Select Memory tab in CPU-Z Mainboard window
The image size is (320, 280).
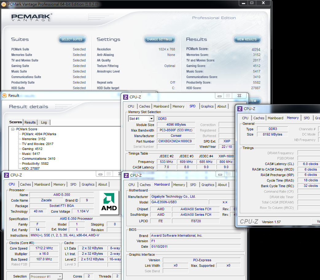coord(179,185)
